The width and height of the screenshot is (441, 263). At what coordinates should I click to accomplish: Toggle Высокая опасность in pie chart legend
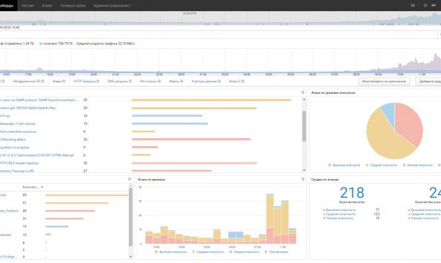click(x=344, y=165)
